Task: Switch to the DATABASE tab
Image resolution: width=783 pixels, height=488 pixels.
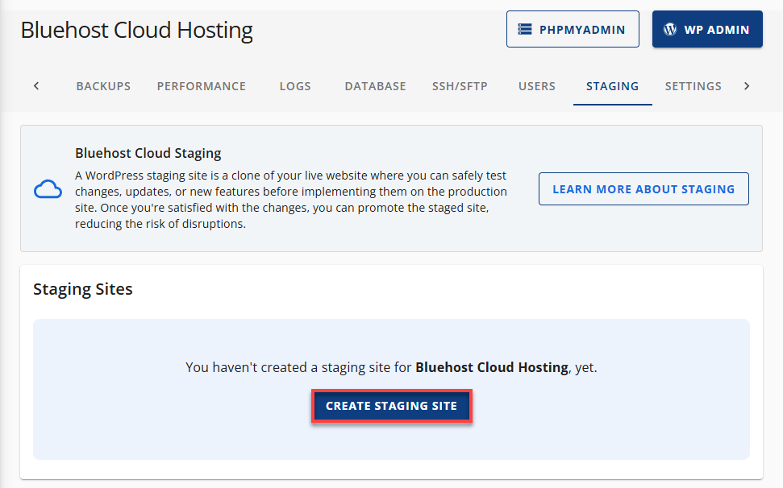Action: [375, 86]
